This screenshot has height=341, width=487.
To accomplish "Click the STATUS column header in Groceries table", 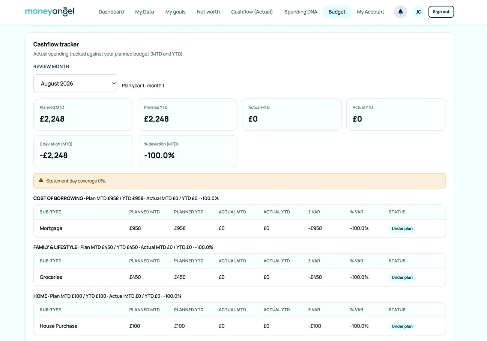I will (397, 261).
